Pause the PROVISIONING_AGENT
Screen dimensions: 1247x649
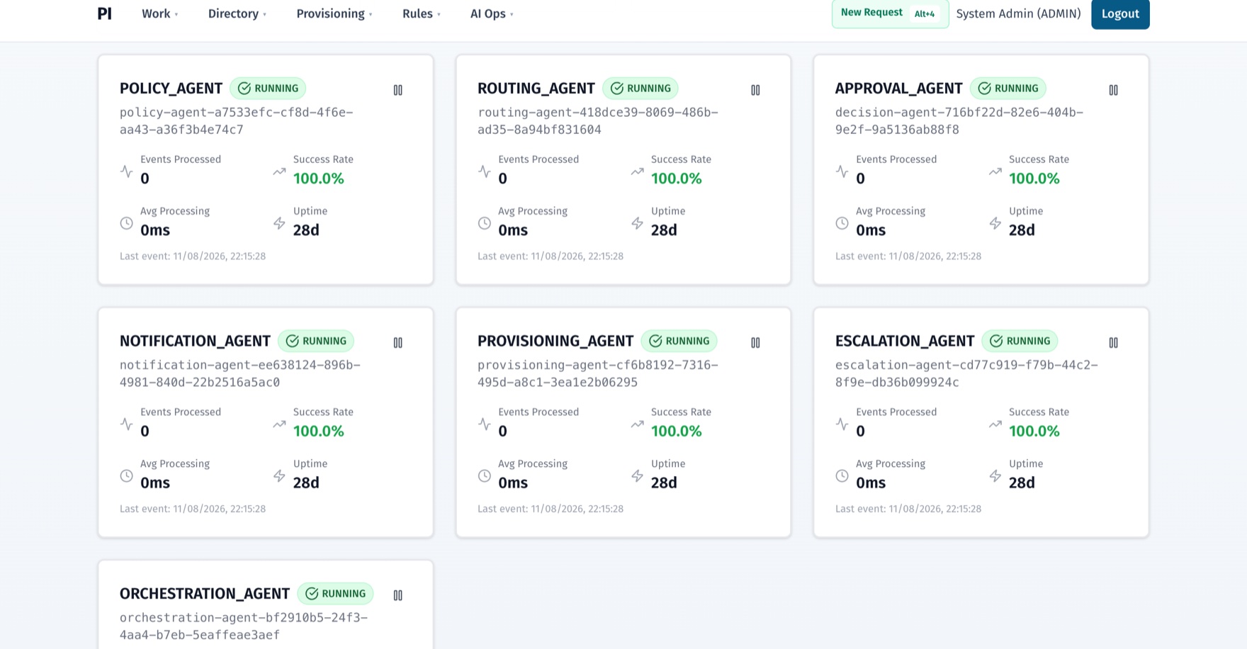(x=755, y=342)
